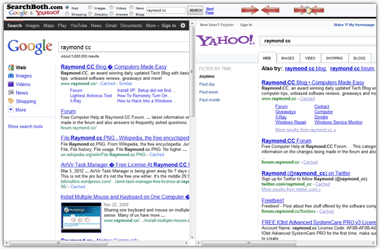The width and height of the screenshot is (380, 249).
Task: Open Maps in Google top bar
Action: (49, 25)
